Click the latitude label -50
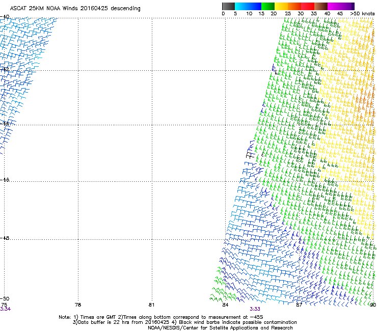Screen dimensions: 377x331 (5, 298)
